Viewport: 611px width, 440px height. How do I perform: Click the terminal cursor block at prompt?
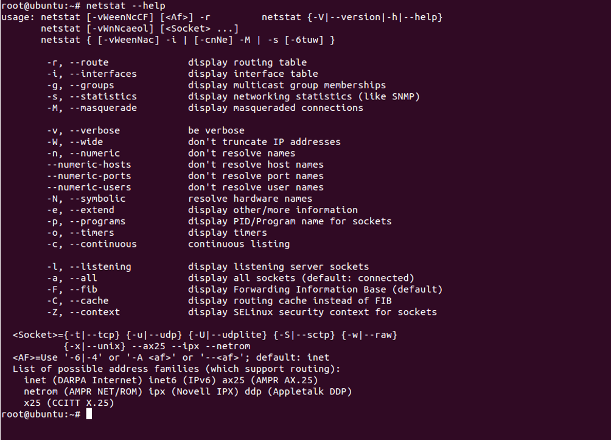pos(89,414)
